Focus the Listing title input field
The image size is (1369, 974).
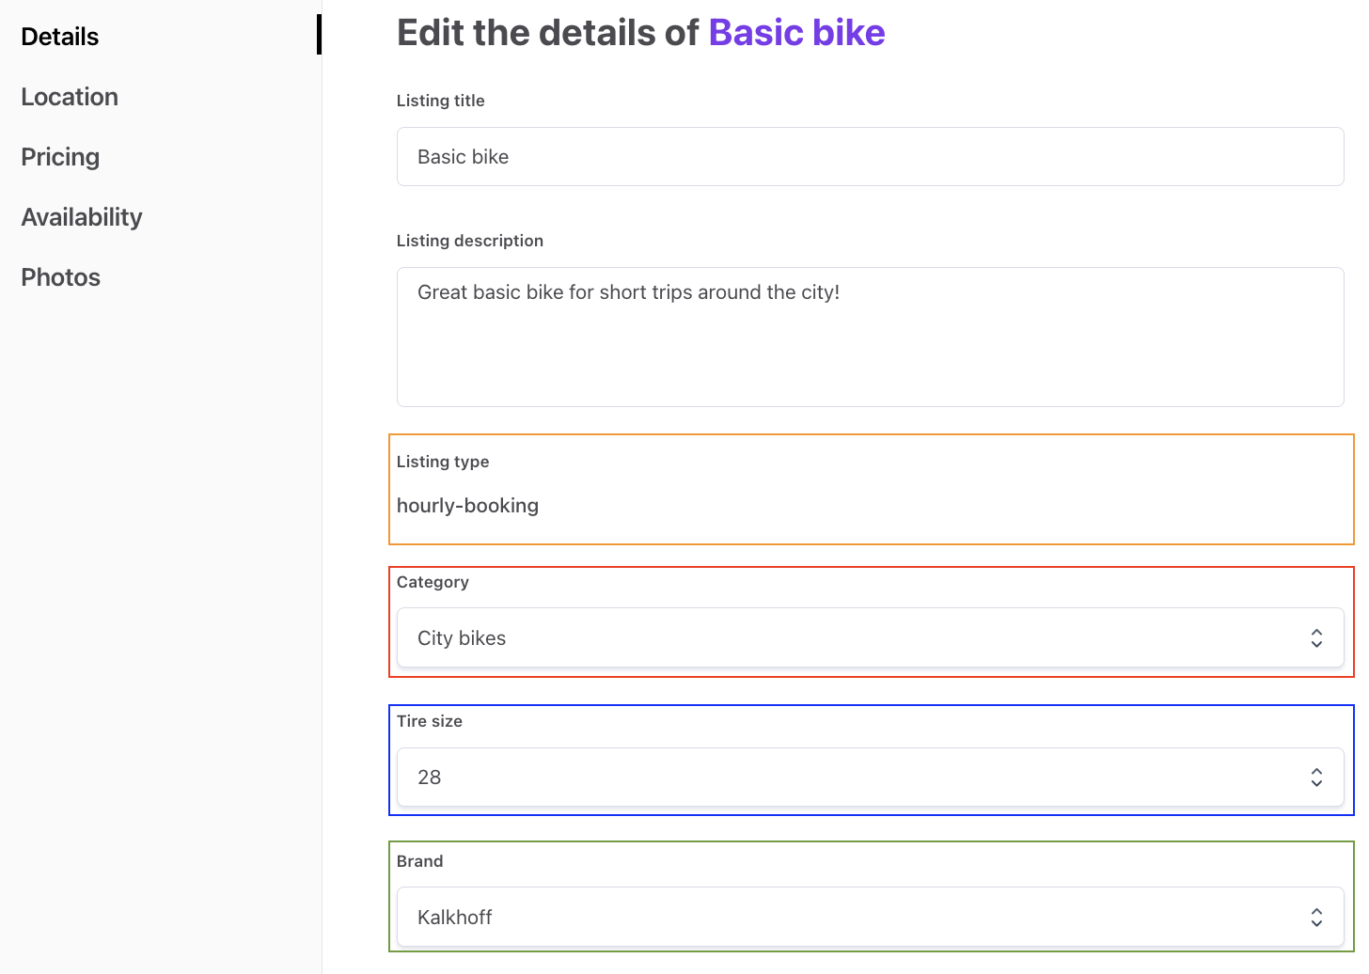tap(870, 157)
